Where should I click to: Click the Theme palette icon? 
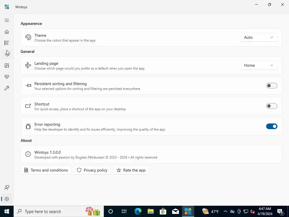(x=28, y=38)
